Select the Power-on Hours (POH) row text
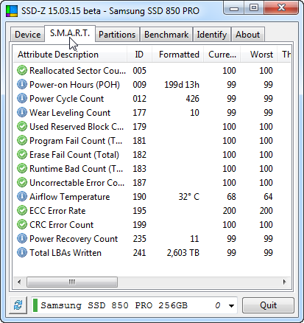 point(74,85)
